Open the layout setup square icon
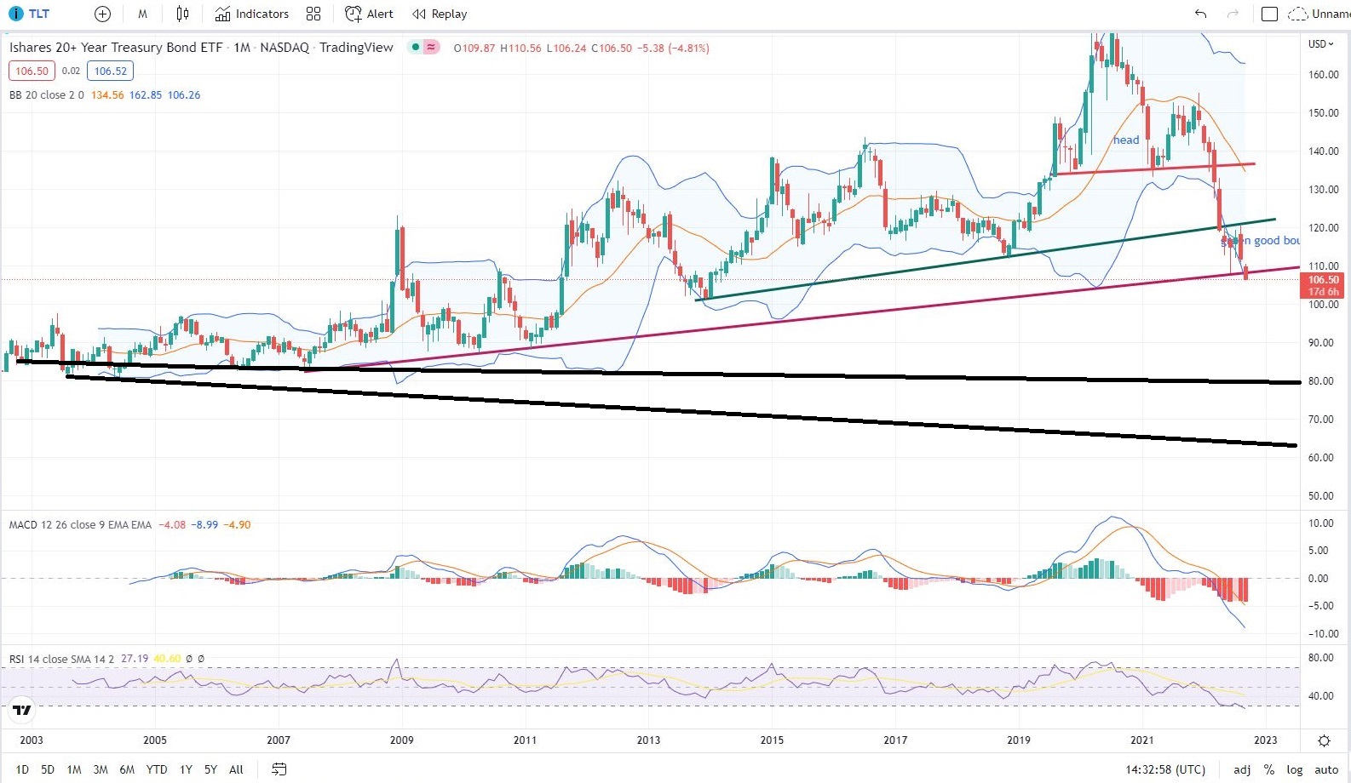The height and width of the screenshot is (783, 1351). point(1269,14)
